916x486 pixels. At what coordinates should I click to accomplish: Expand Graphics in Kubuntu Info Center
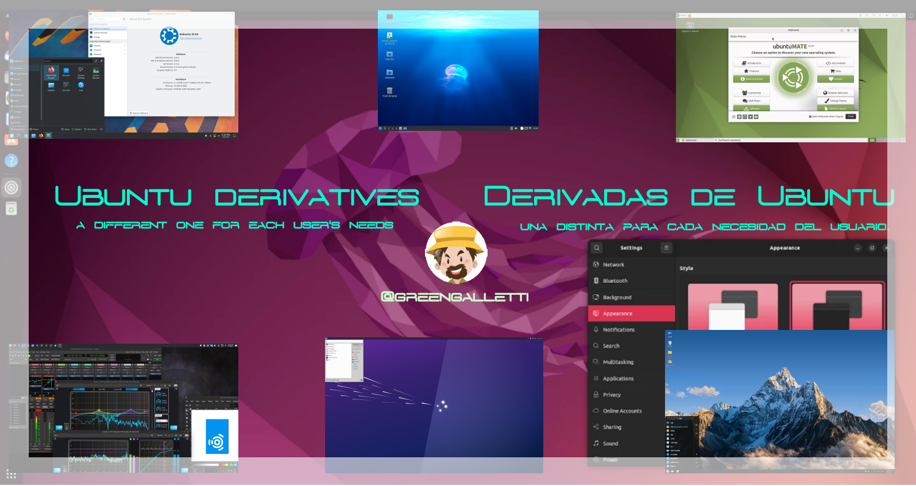[107, 50]
